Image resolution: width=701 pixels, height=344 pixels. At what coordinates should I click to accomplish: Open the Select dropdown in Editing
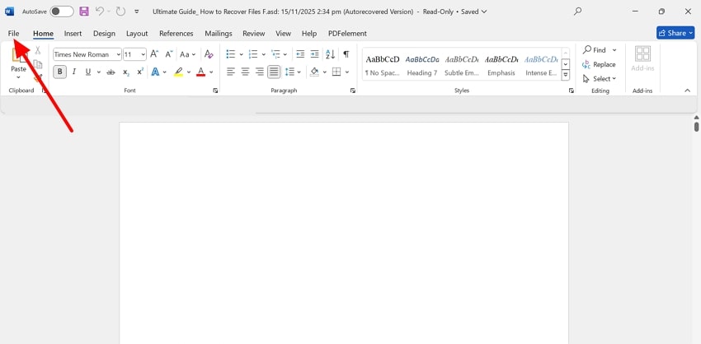pyautogui.click(x=599, y=78)
